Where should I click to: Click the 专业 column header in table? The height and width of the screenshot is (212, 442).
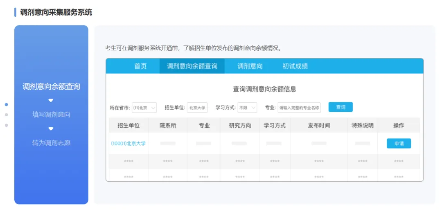pyautogui.click(x=204, y=126)
